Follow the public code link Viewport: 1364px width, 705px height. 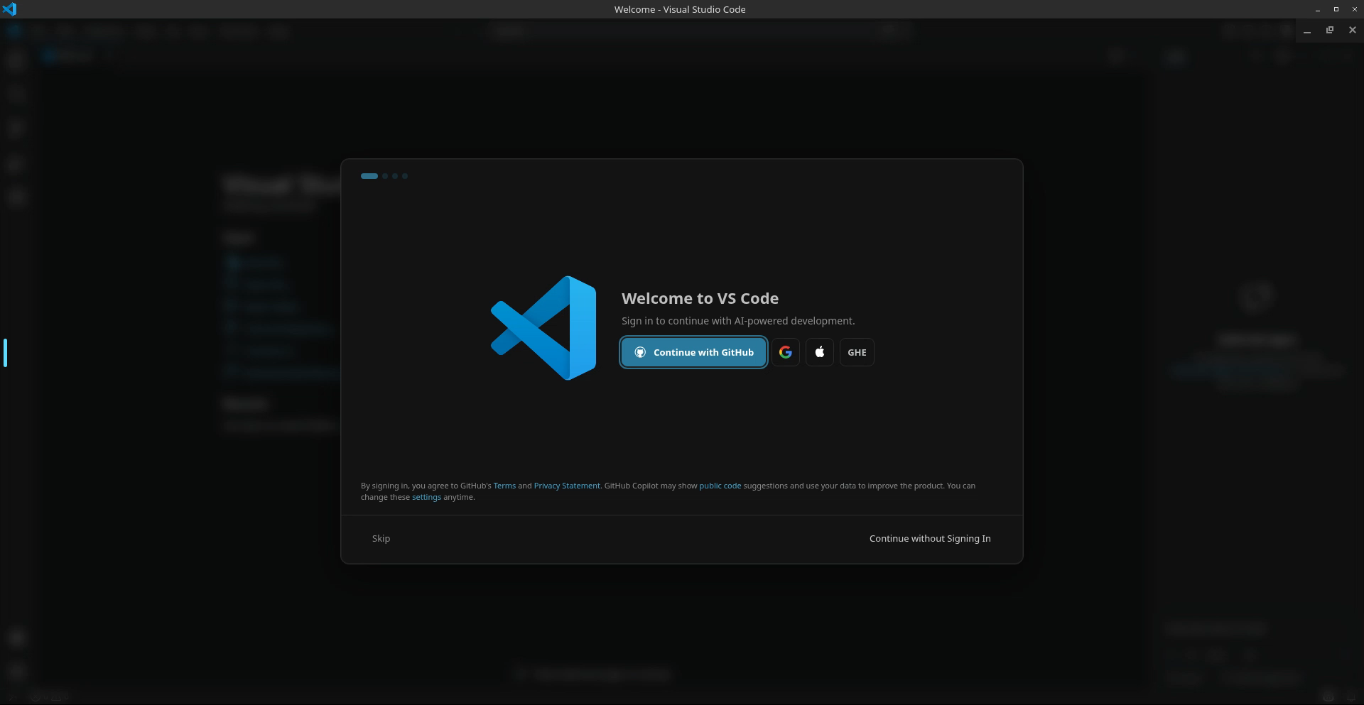720,486
